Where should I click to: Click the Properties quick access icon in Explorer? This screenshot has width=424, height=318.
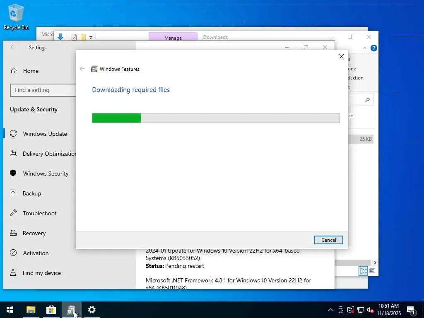coord(74,37)
